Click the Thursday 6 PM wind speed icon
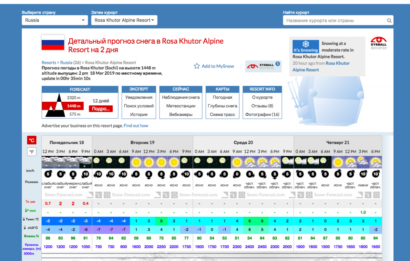Image resolution: width=410 pixels, height=261 pixels. [x=376, y=174]
